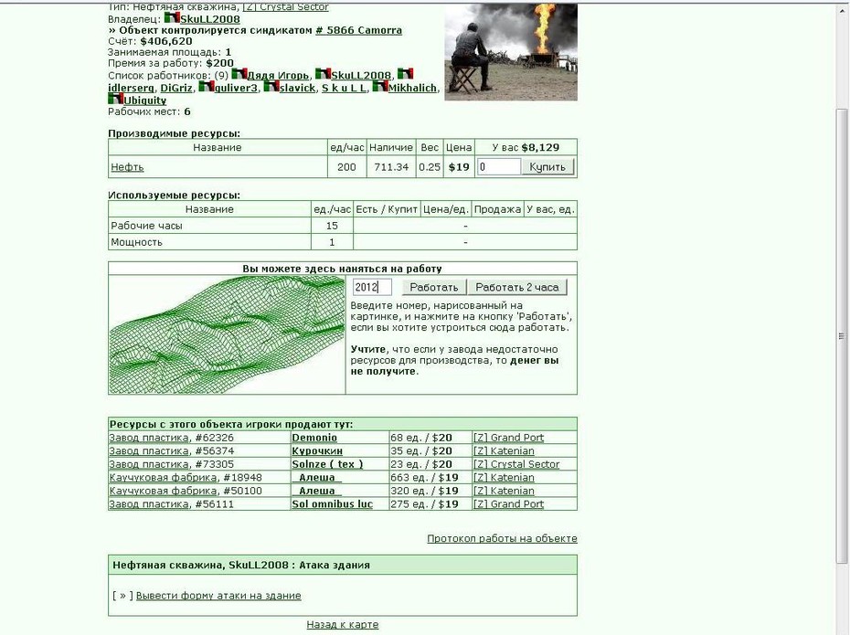Click the flag icon before slavick
This screenshot has height=635, width=850.
271,87
